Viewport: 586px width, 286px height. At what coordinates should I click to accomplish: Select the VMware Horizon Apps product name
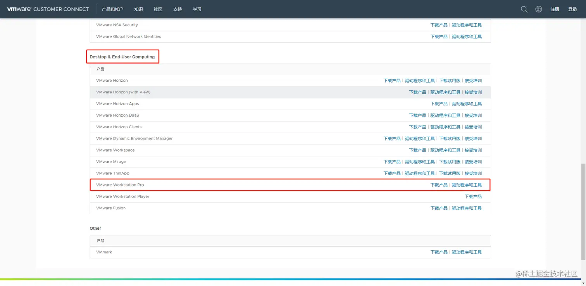point(117,104)
